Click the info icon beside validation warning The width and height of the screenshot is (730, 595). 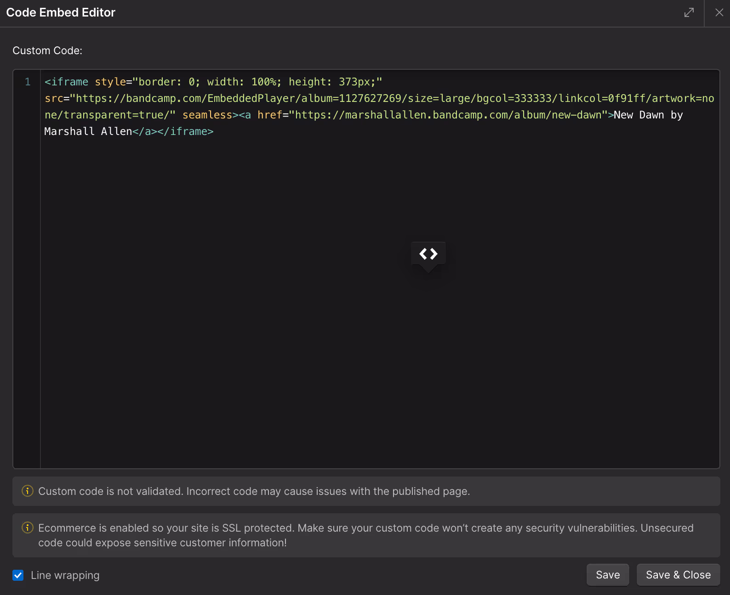pos(28,491)
